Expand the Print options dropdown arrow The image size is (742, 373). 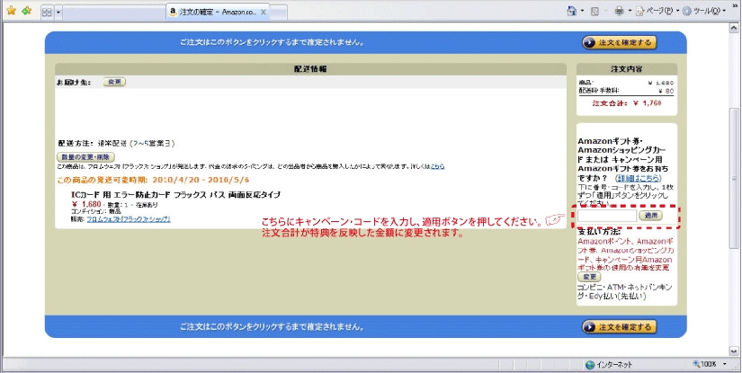[630, 11]
